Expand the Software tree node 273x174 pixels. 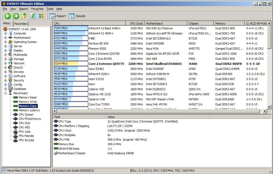tap(5, 76)
